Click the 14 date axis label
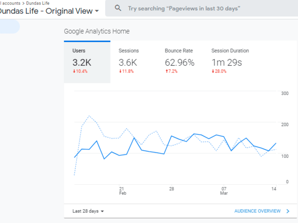The width and height of the screenshot is (298, 223). click(274, 189)
